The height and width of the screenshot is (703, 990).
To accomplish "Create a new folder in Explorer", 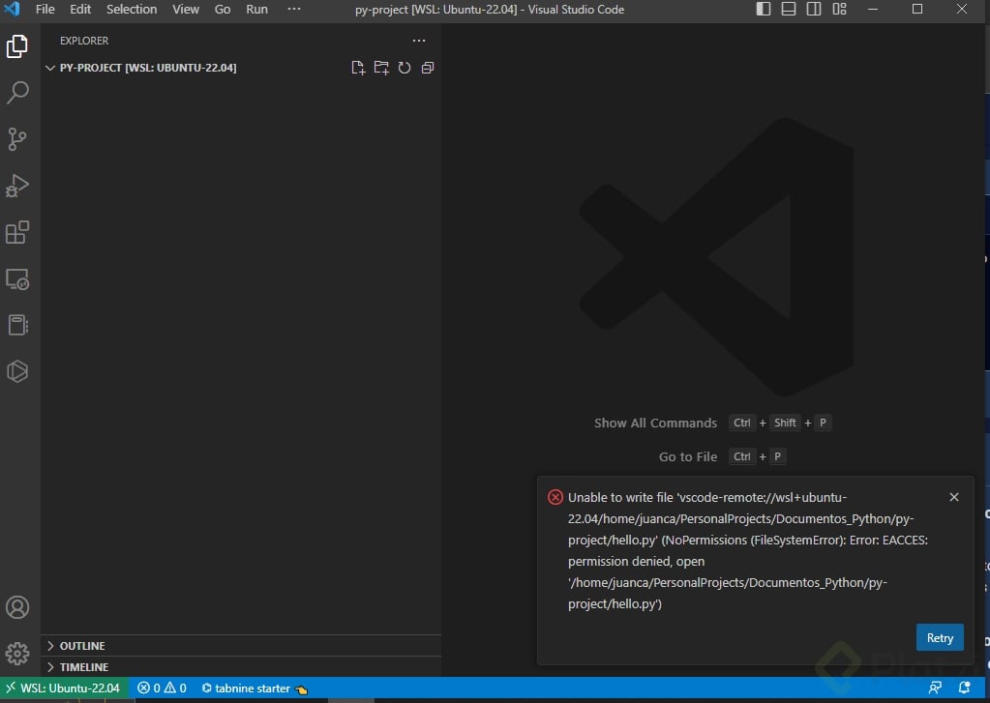I will pos(381,68).
